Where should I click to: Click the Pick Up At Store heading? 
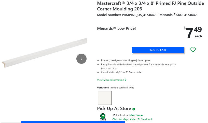[114, 109]
